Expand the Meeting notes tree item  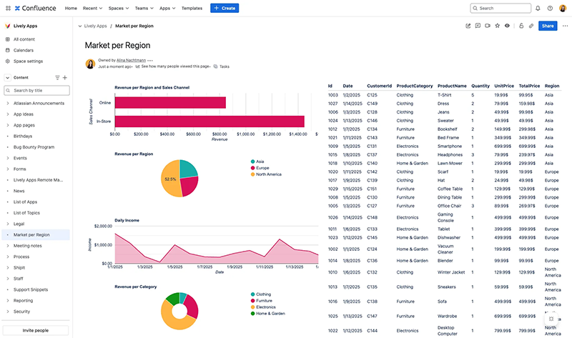(x=8, y=246)
